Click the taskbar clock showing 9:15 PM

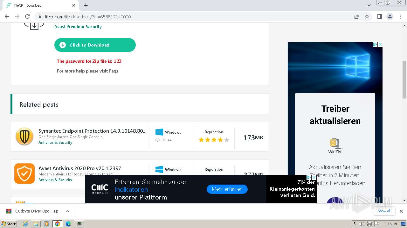pos(391,224)
